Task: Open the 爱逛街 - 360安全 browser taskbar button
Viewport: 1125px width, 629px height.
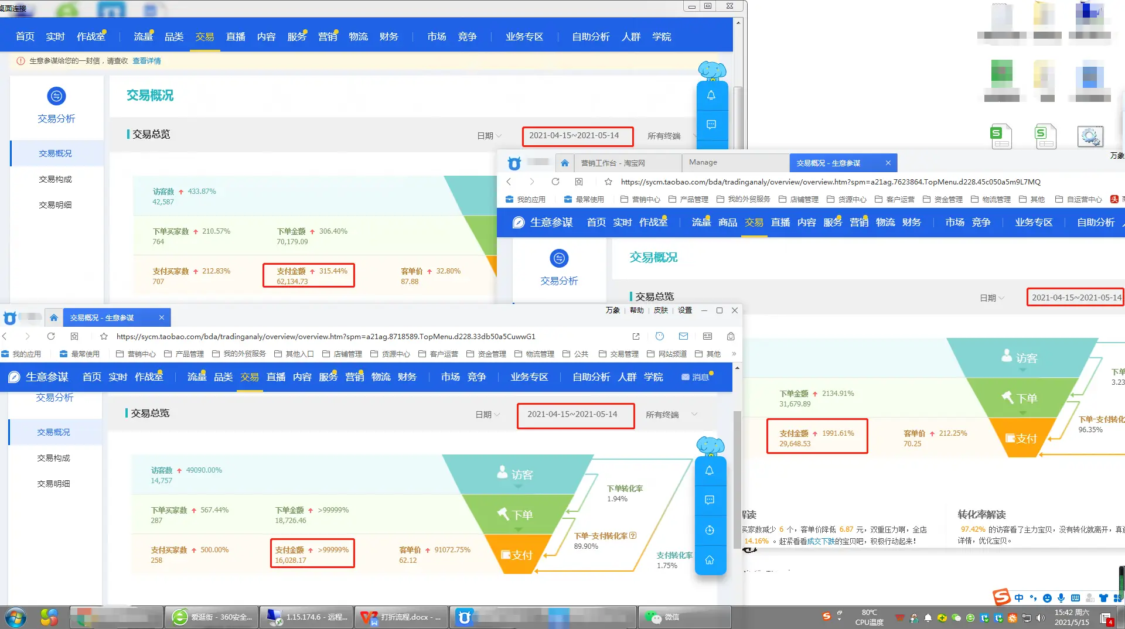Action: [x=212, y=617]
